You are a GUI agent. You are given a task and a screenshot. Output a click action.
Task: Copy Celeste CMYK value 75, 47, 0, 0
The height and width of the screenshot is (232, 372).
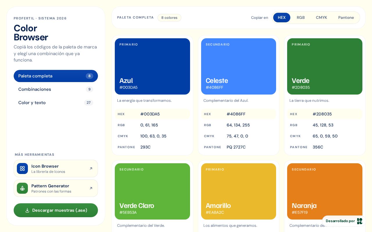239,136
